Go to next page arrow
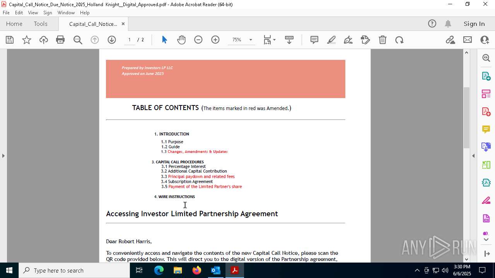 coord(112,40)
